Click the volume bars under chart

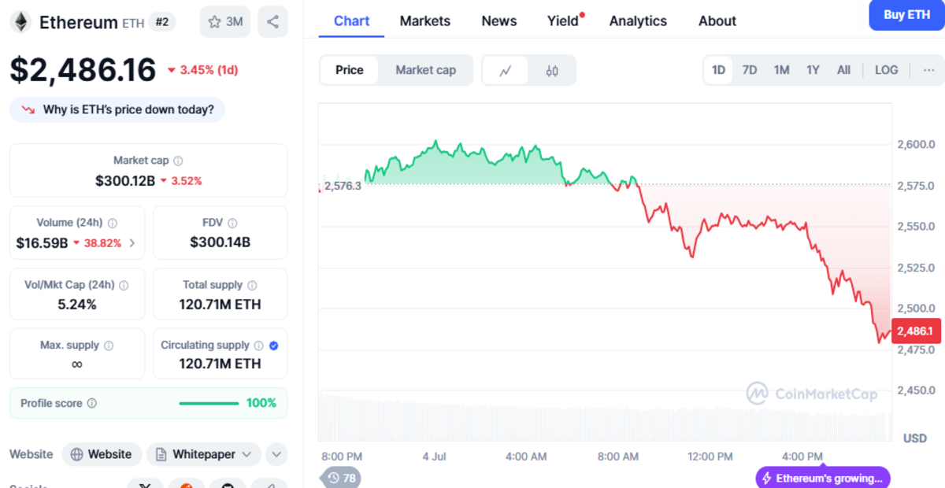(605, 417)
